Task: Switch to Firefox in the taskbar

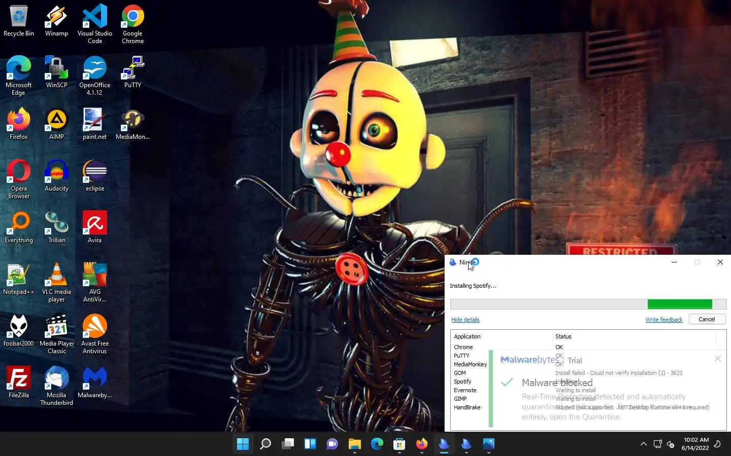Action: click(422, 444)
